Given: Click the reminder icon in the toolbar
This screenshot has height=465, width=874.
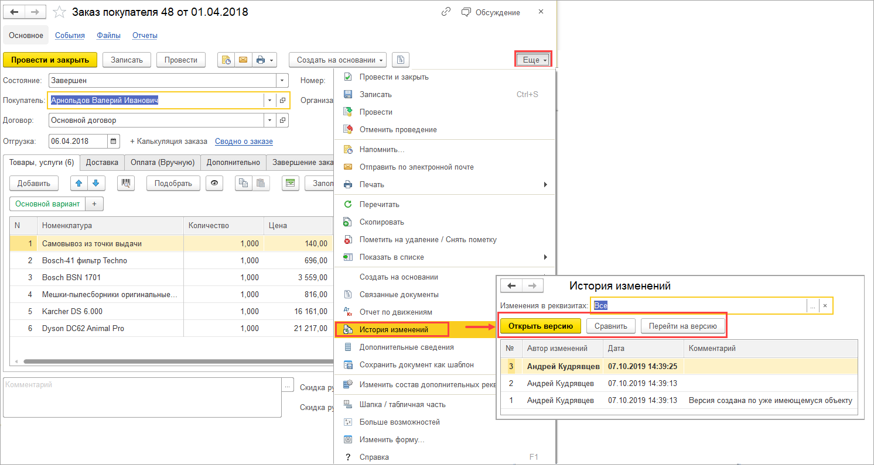Looking at the screenshot, I should [x=226, y=60].
